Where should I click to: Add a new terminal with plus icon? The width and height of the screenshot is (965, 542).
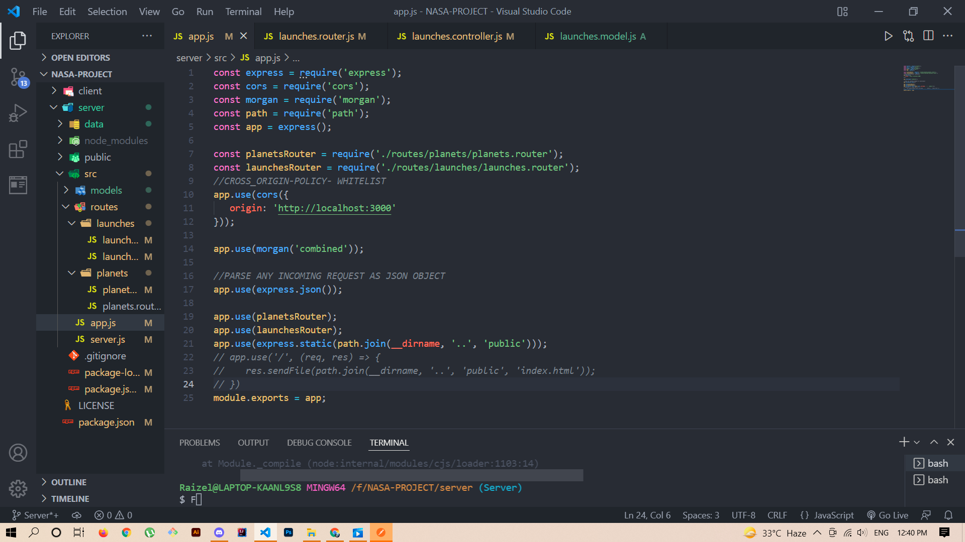tap(904, 442)
